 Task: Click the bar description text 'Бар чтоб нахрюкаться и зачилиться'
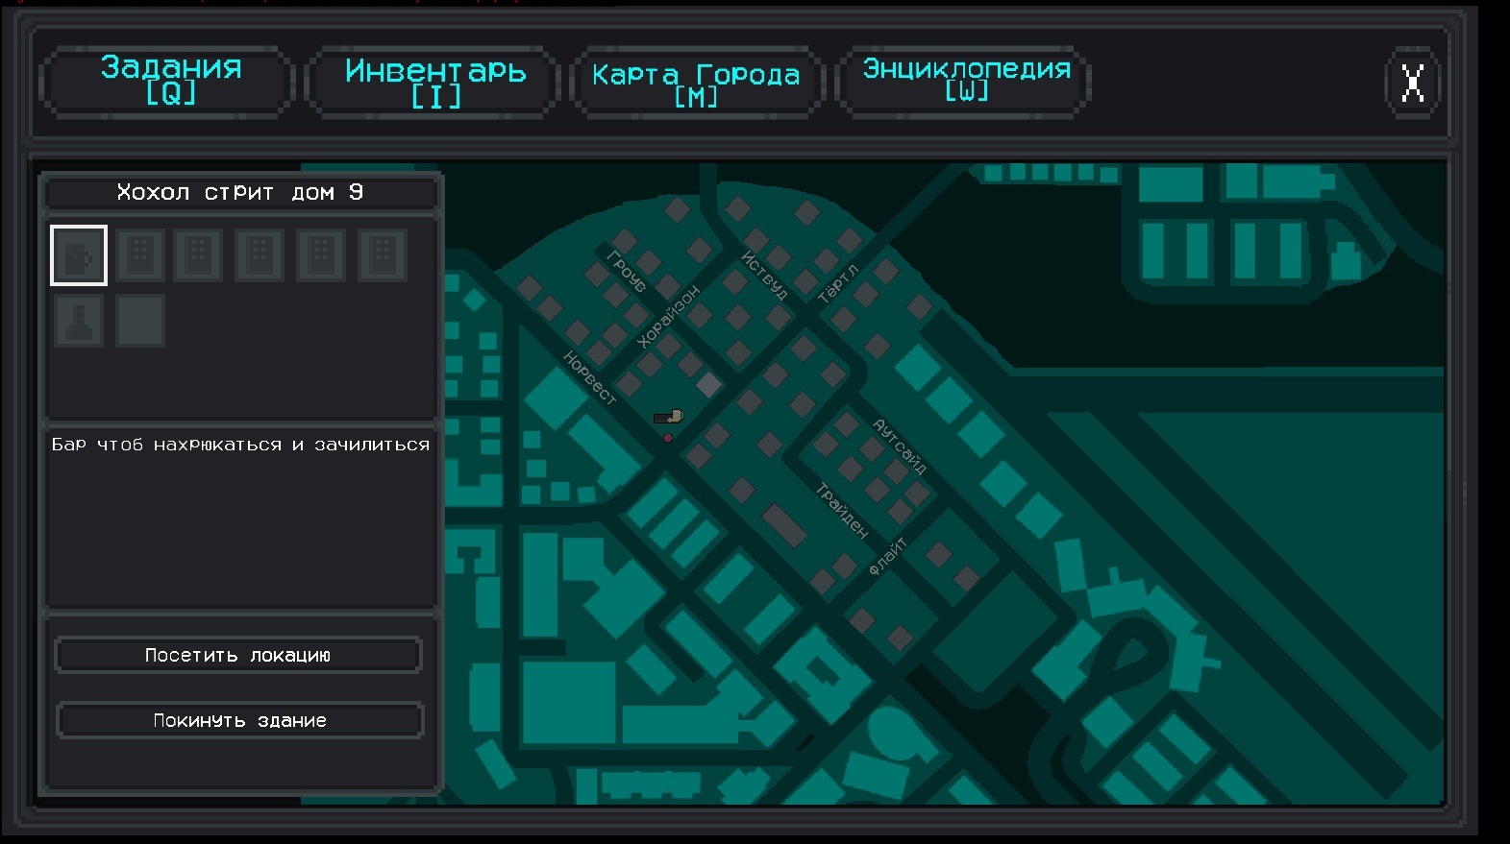[240, 445]
